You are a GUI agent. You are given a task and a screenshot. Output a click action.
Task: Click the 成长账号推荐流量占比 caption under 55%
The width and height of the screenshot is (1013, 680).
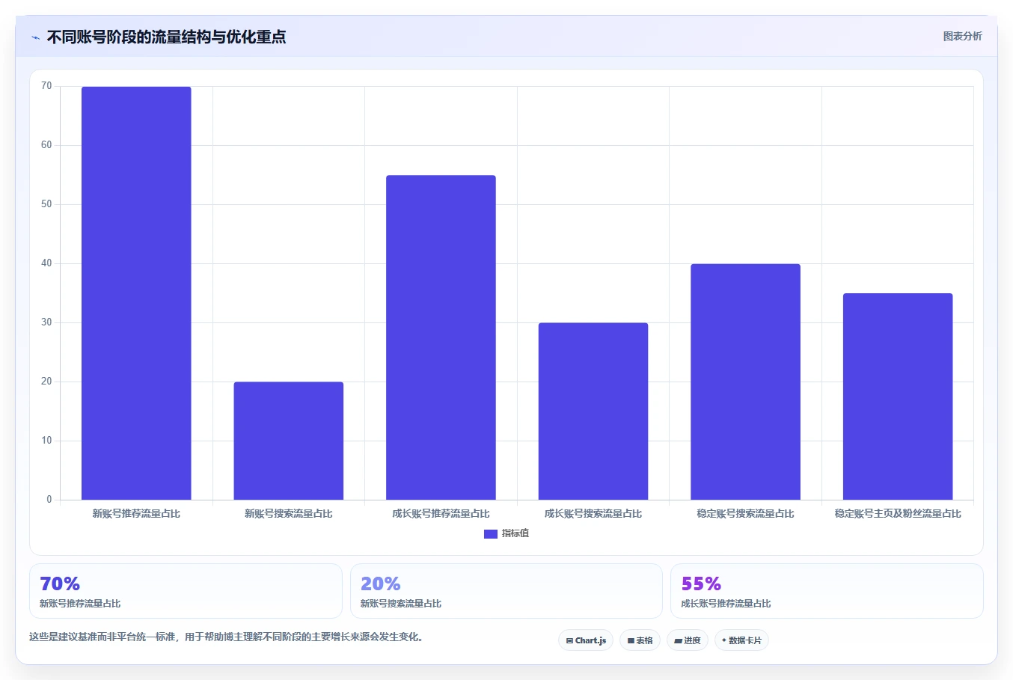726,604
